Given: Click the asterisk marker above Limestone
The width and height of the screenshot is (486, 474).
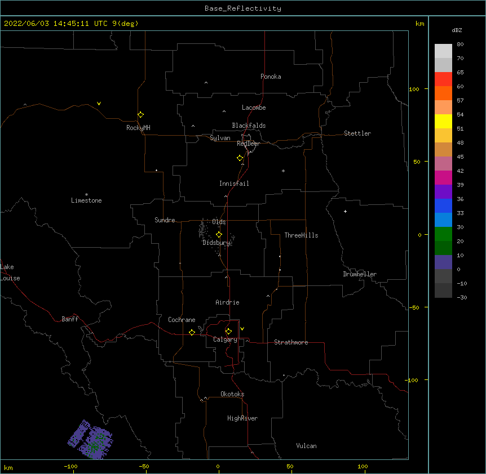Looking at the screenshot, I should point(86,195).
